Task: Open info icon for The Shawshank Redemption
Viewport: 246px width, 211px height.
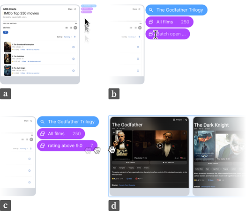Action: pyautogui.click(x=74, y=47)
